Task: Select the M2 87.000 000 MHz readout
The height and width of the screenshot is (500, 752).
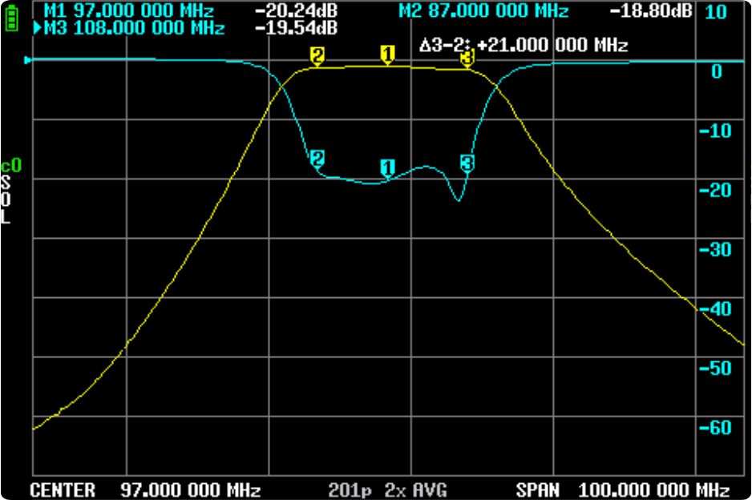Action: (x=483, y=11)
